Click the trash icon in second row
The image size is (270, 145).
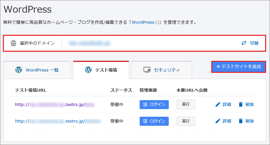coord(241,121)
